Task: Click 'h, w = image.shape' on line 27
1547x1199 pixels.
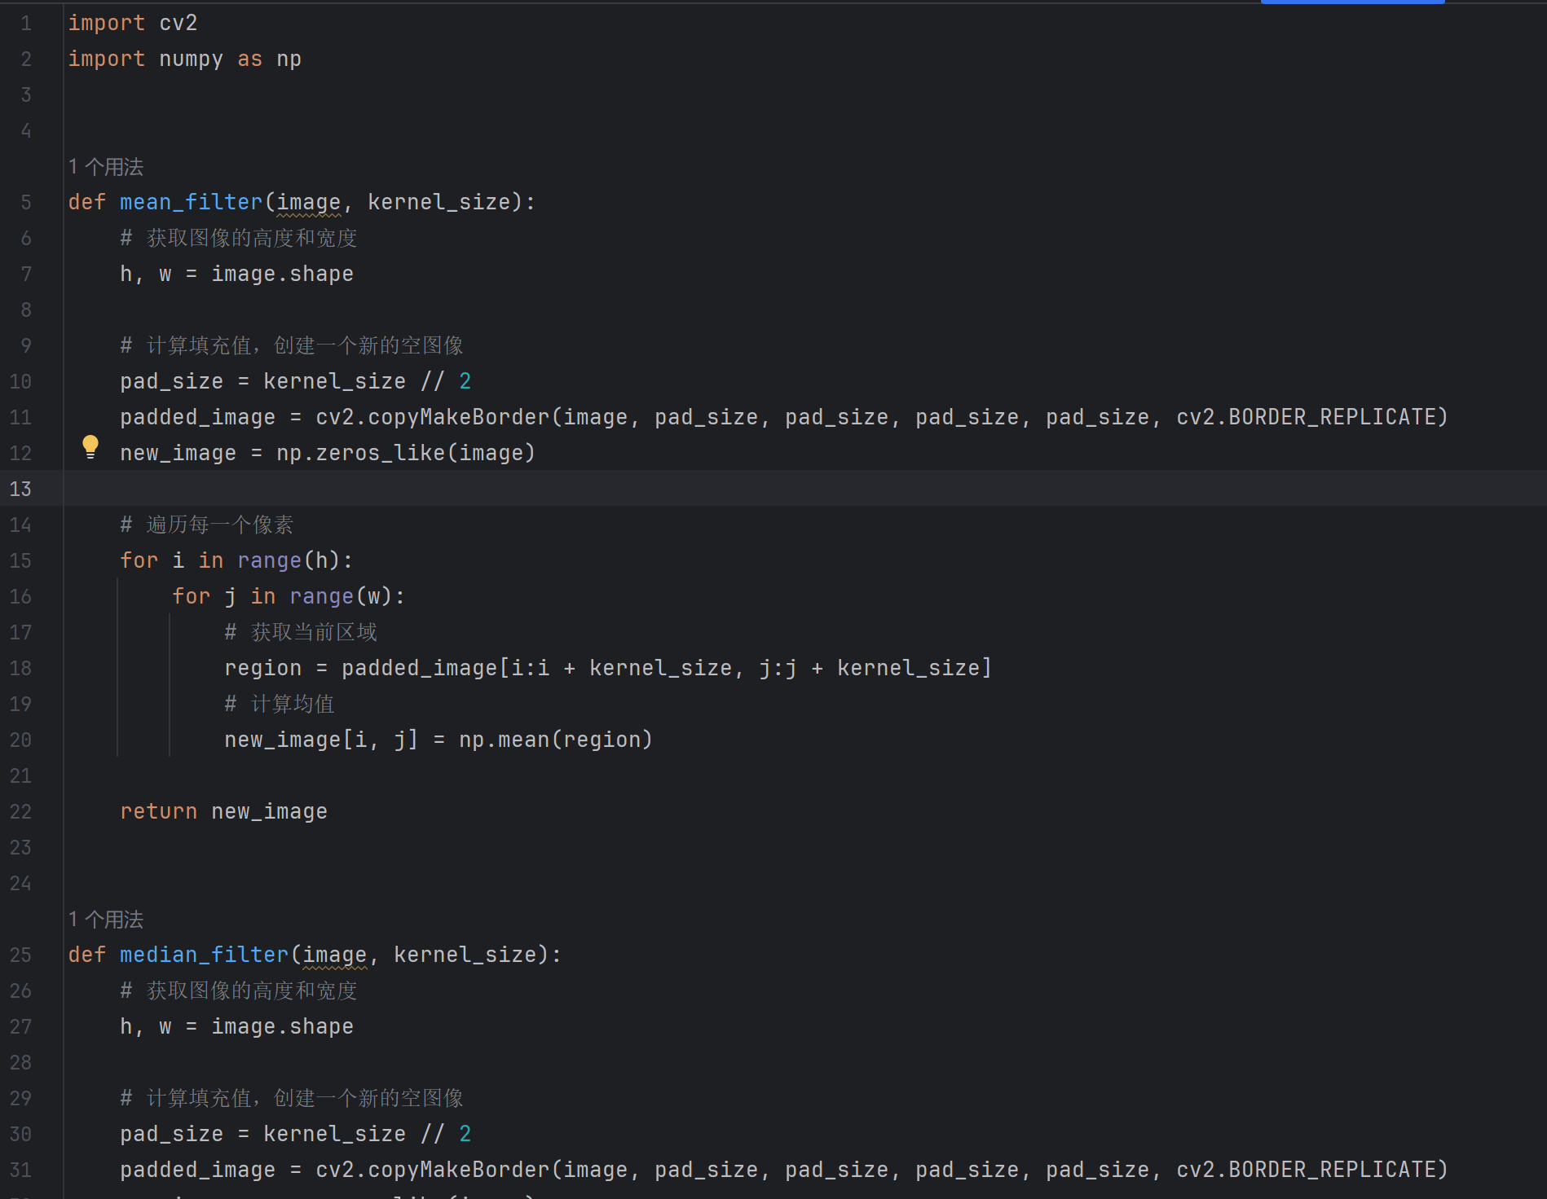Action: point(236,1026)
